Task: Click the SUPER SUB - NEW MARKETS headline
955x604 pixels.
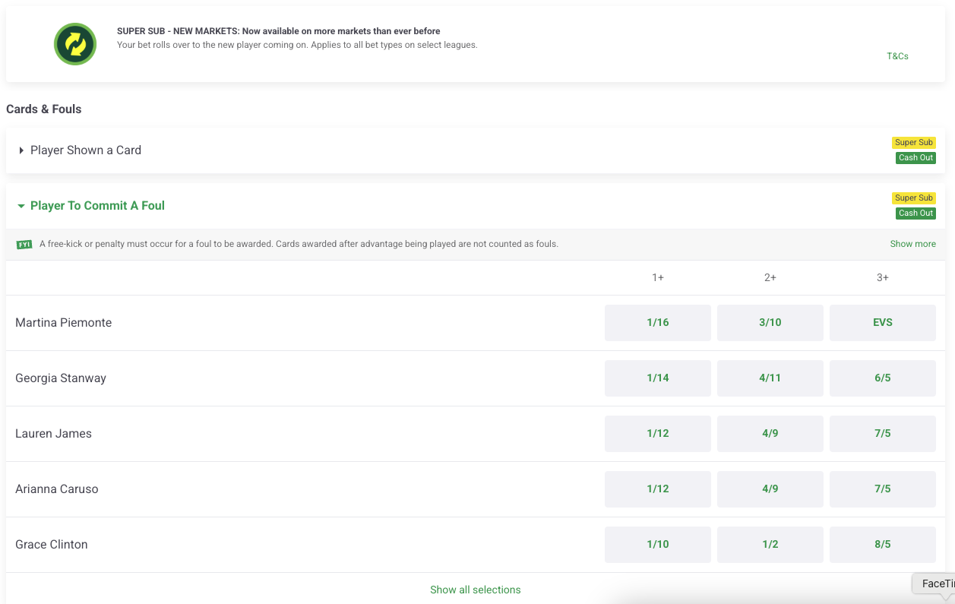Action: click(x=279, y=31)
